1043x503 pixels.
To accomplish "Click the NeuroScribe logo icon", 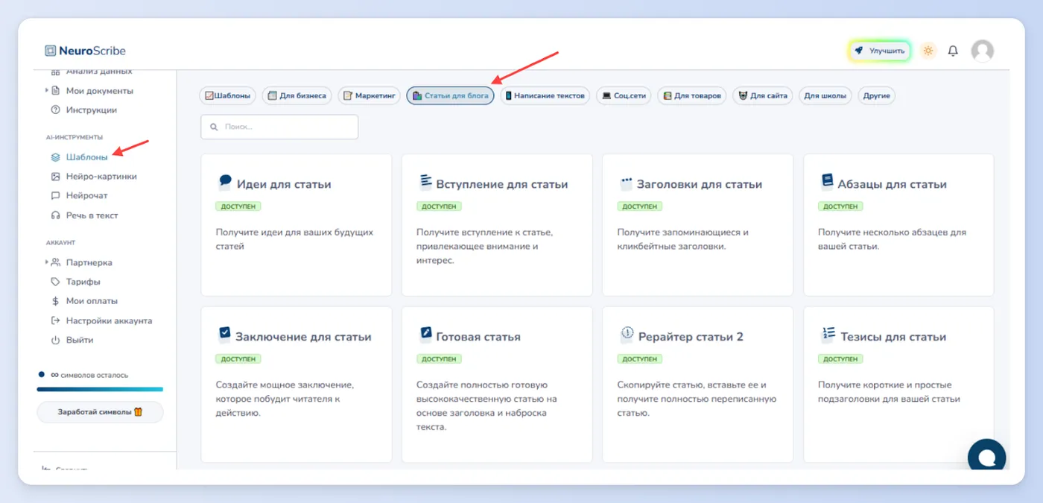I will tap(50, 51).
